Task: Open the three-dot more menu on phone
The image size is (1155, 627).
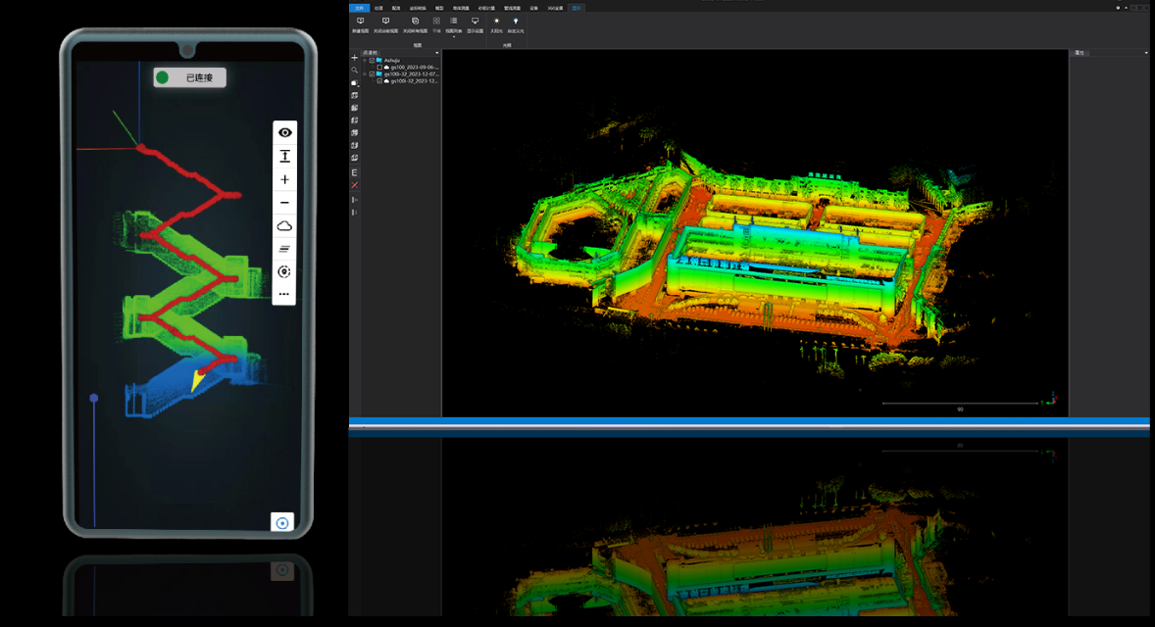Action: 284,294
